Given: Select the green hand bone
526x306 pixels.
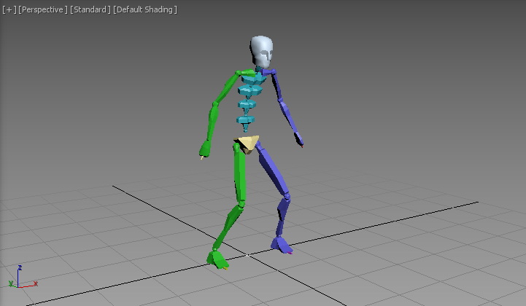Looking at the screenshot, I should [204, 149].
